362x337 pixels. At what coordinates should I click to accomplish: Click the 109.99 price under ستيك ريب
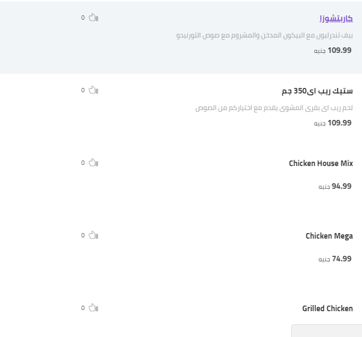(x=332, y=123)
